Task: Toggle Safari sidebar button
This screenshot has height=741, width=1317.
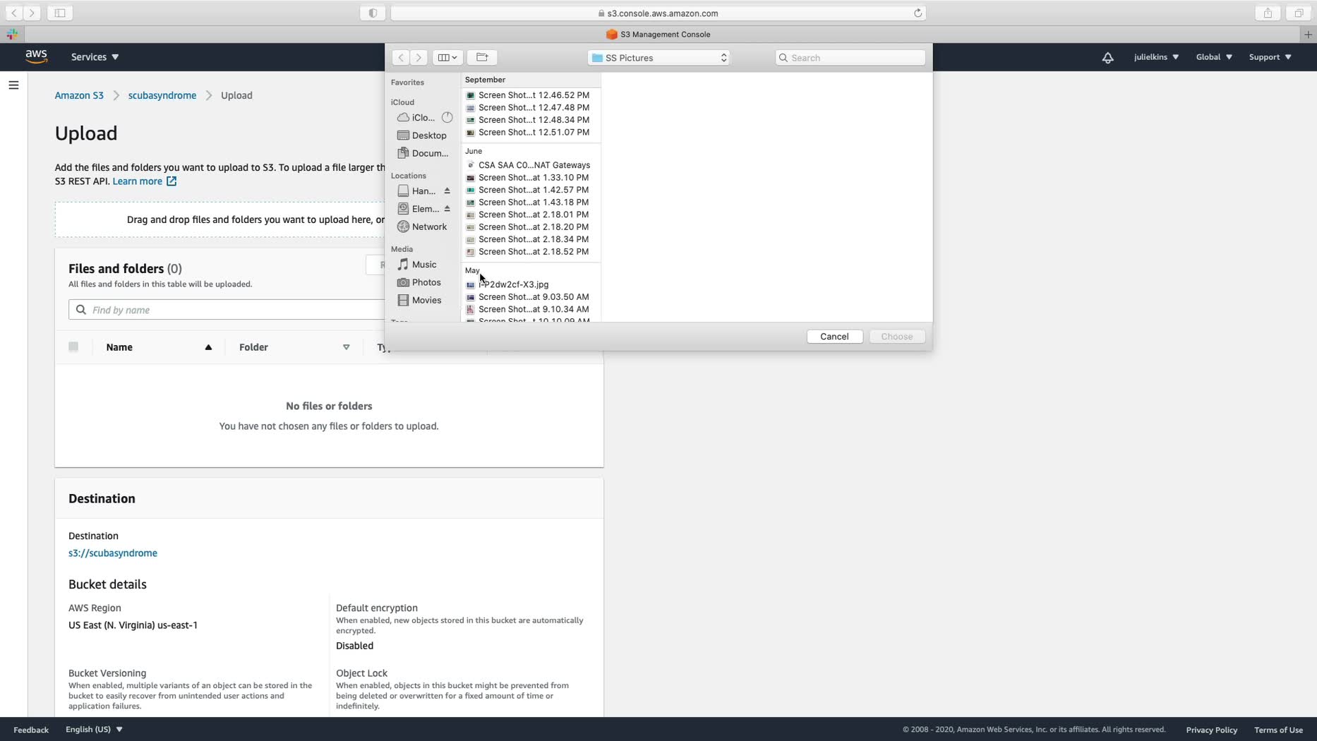Action: (x=60, y=13)
